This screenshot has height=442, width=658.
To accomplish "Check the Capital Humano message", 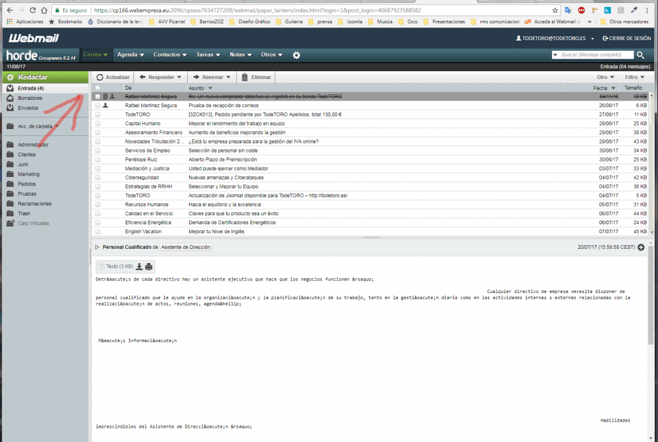I will click(x=98, y=124).
